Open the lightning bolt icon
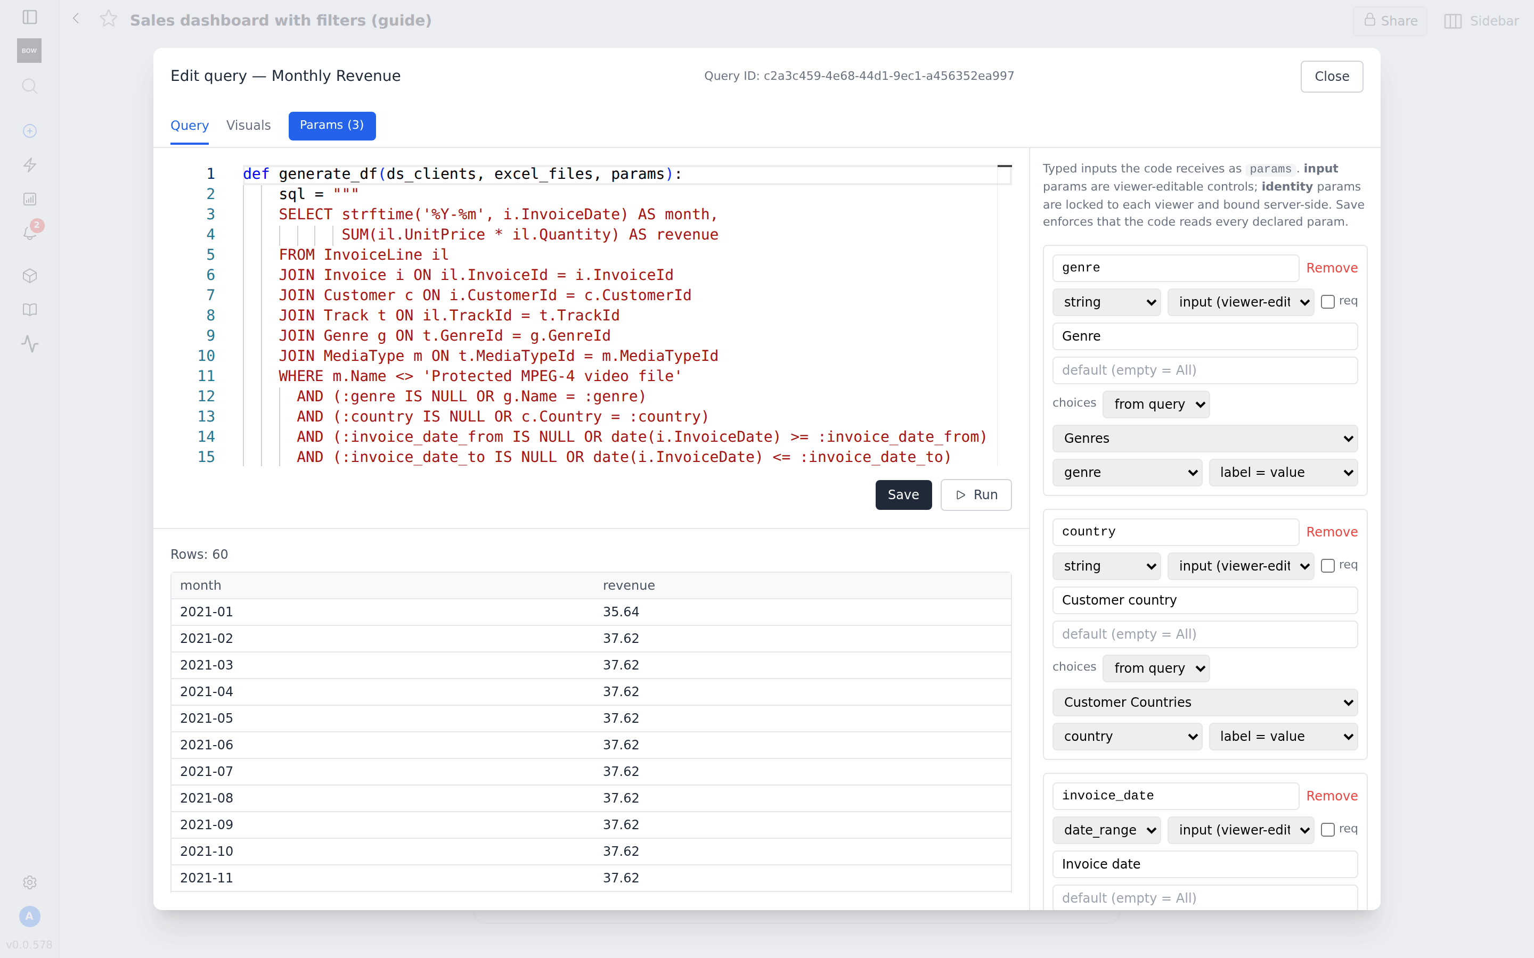This screenshot has height=958, width=1534. tap(30, 166)
